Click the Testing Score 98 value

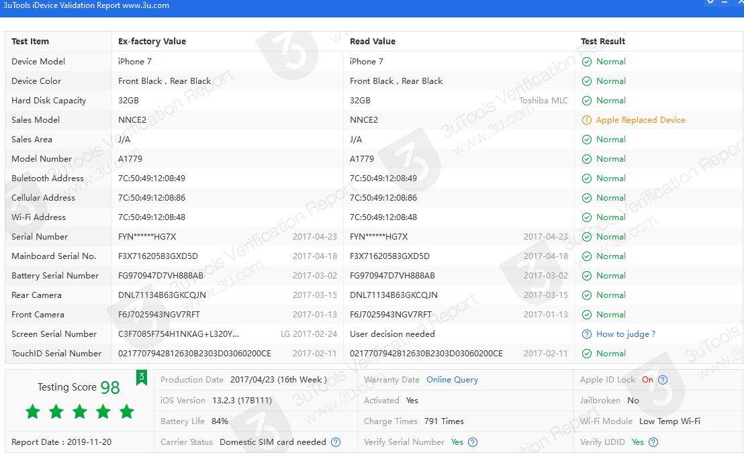click(110, 387)
